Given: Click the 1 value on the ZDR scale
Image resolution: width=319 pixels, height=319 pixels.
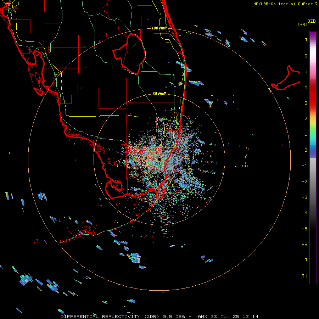Looking at the screenshot, I should point(306,134).
